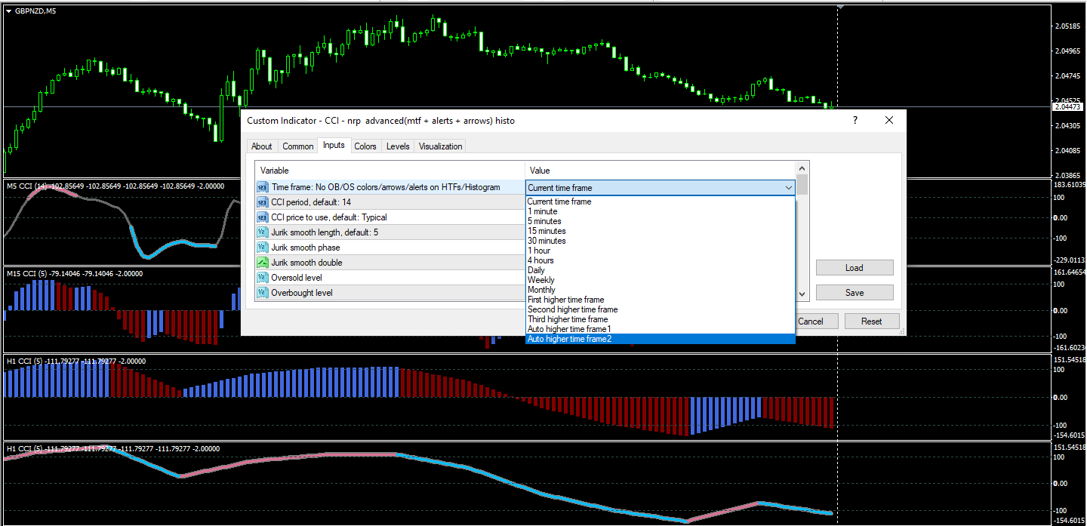
Task: Click the CCI period row icon
Action: (x=263, y=202)
